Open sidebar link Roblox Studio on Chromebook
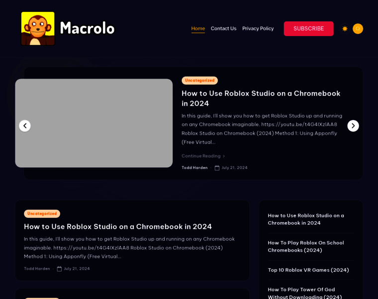This screenshot has width=378, height=299. (x=306, y=219)
